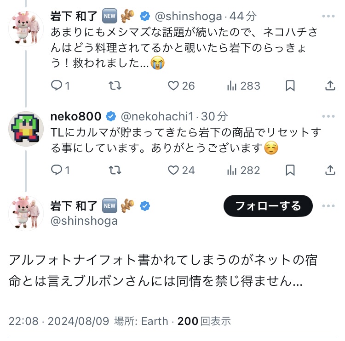Share the neko800 tweet

click(x=330, y=170)
